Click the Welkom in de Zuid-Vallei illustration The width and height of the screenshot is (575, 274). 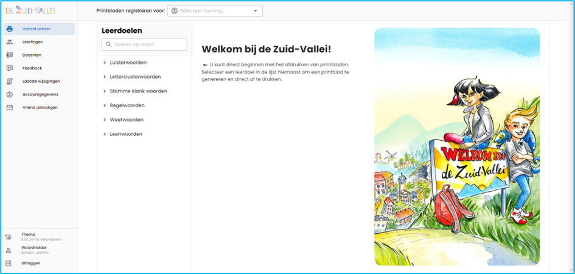pos(456,147)
